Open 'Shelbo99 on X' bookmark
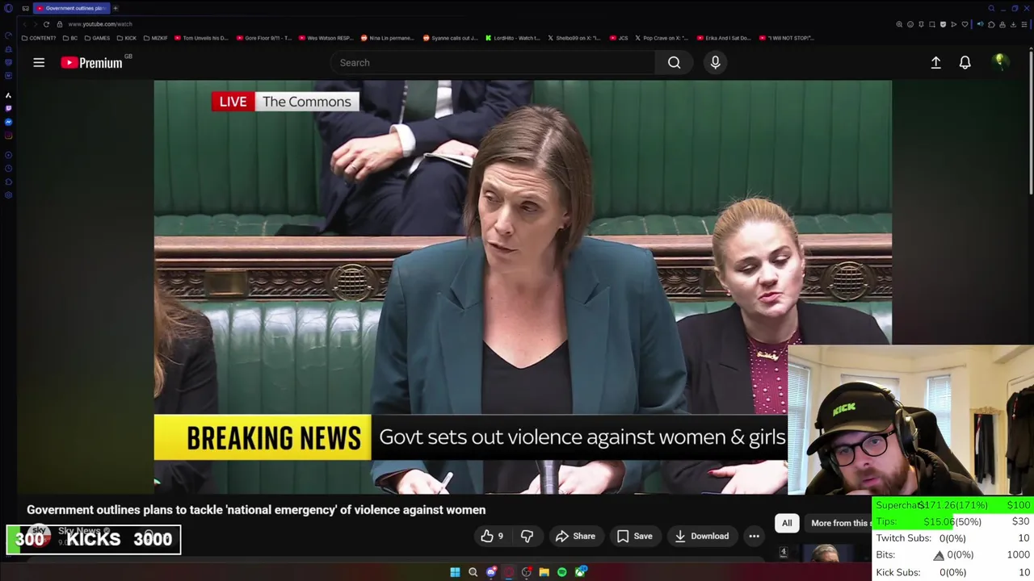The width and height of the screenshot is (1034, 581). [x=574, y=38]
